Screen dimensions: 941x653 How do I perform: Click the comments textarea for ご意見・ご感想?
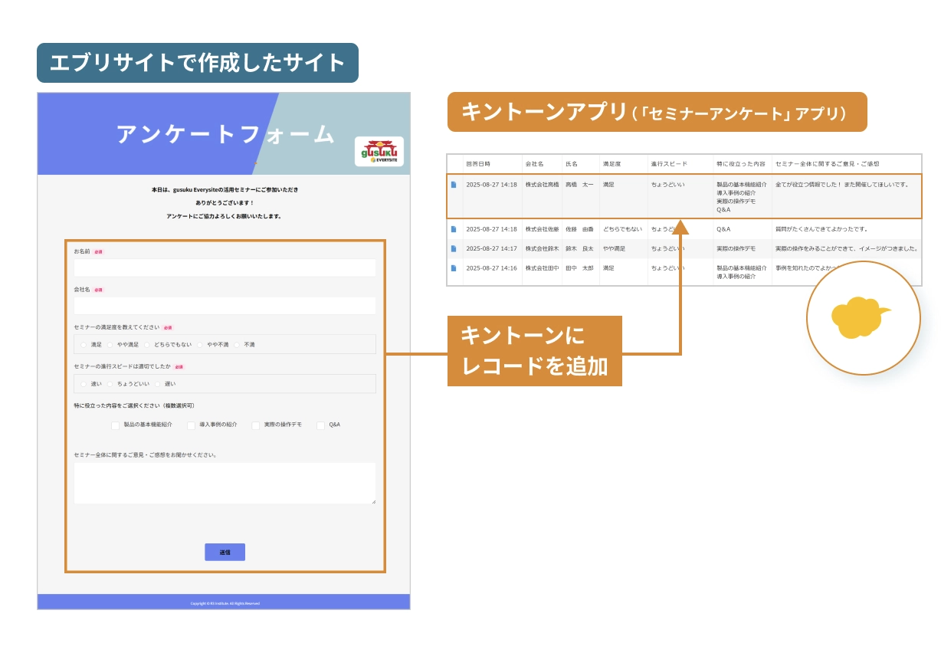pos(225,483)
